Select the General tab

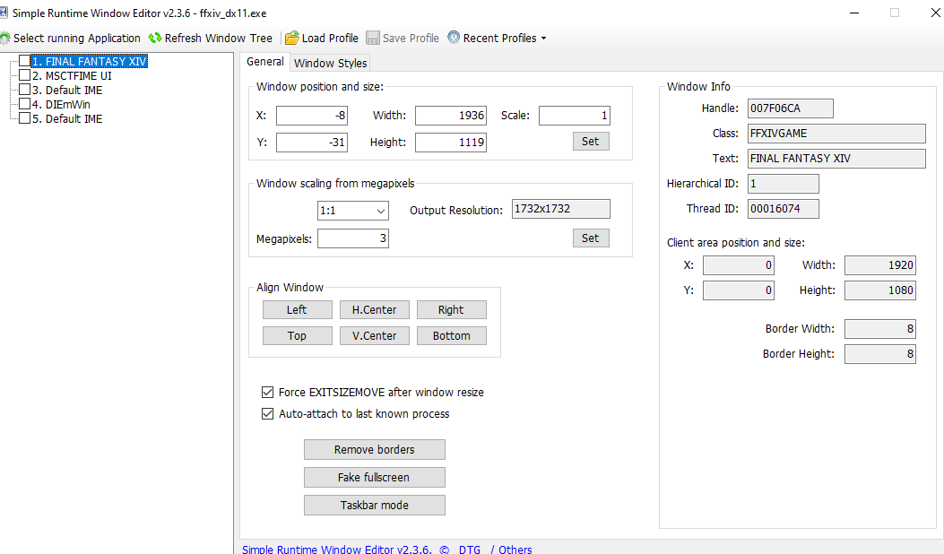(264, 62)
